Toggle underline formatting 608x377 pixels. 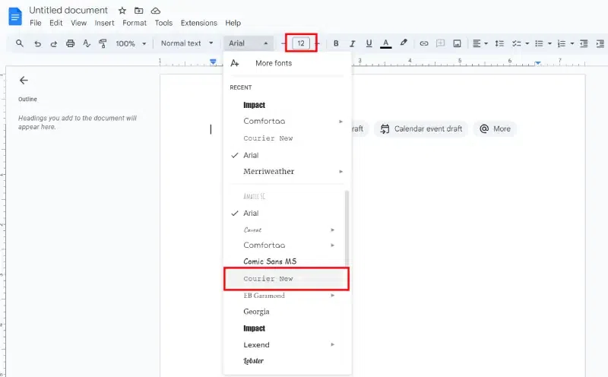(369, 43)
